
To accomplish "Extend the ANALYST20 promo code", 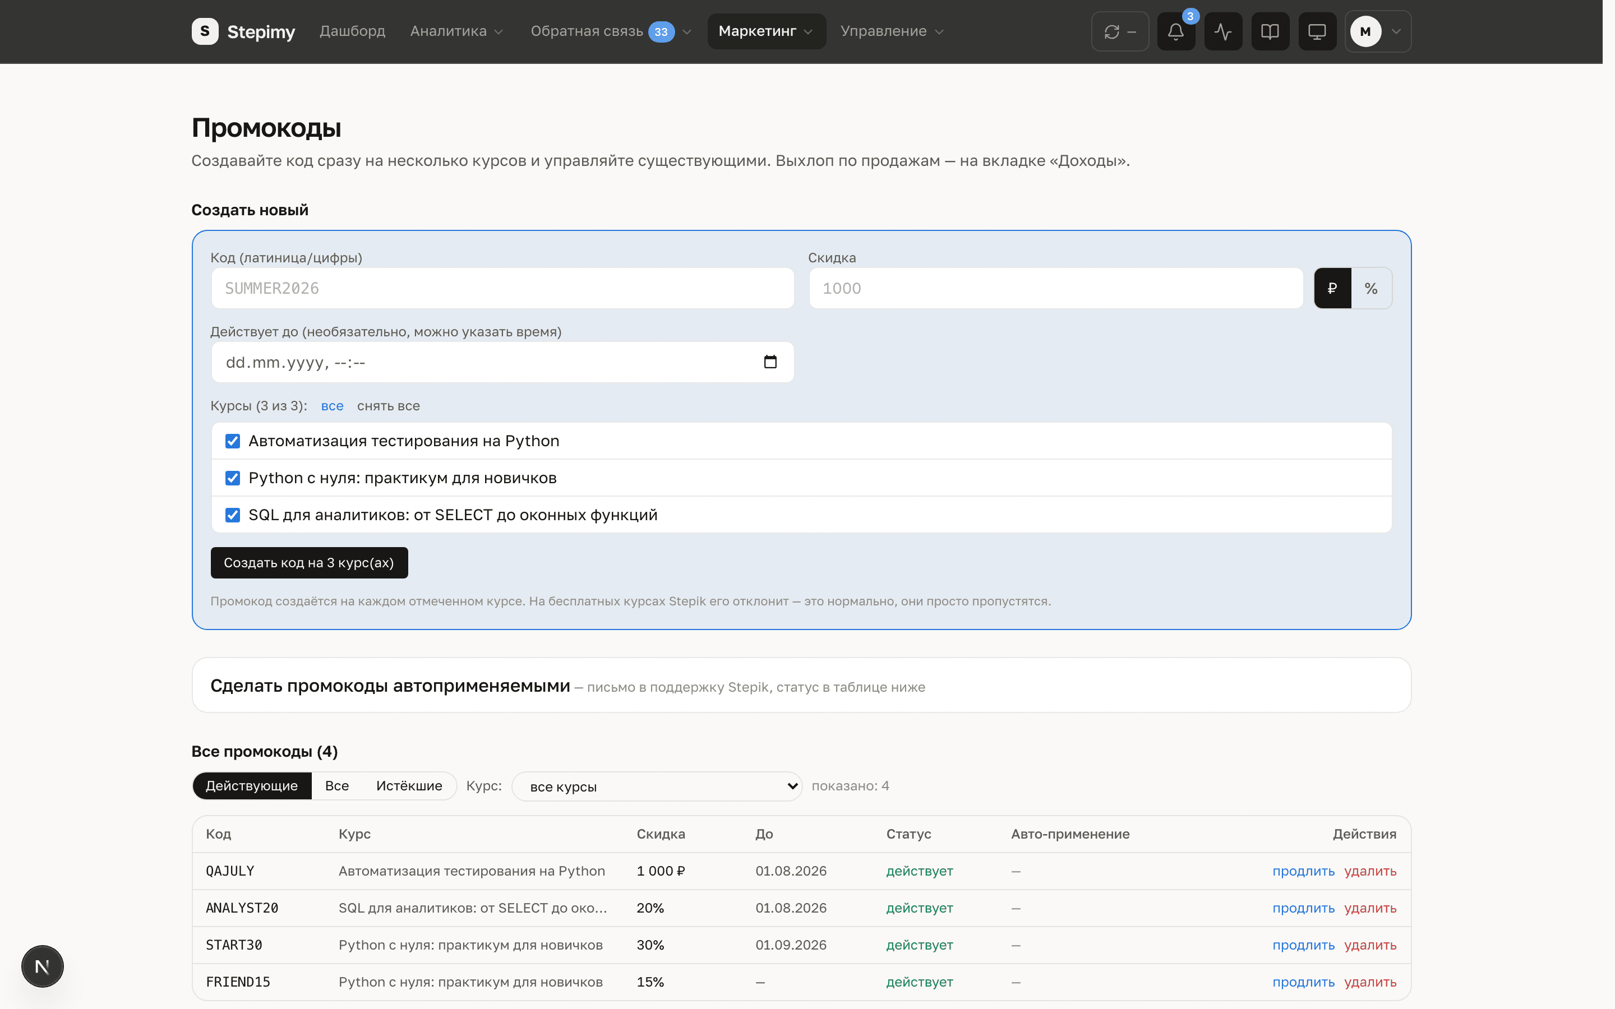I will (x=1303, y=908).
